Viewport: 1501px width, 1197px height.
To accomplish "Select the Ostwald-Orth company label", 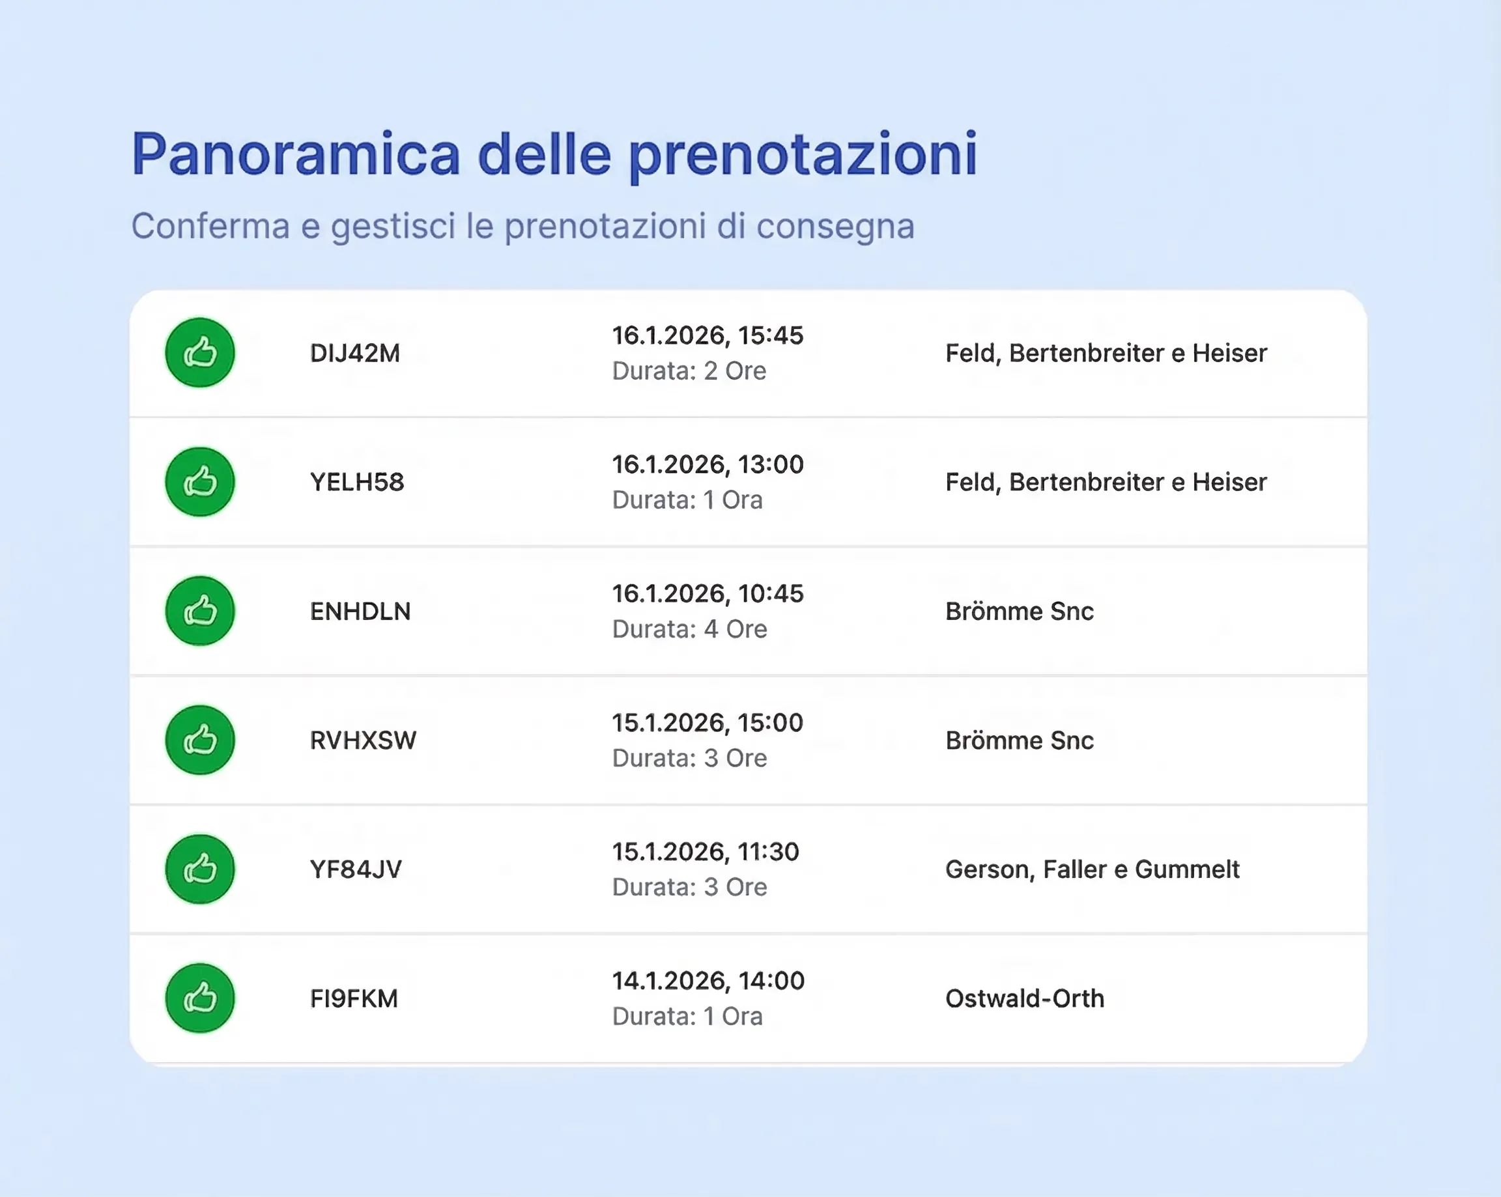I will [x=1024, y=997].
